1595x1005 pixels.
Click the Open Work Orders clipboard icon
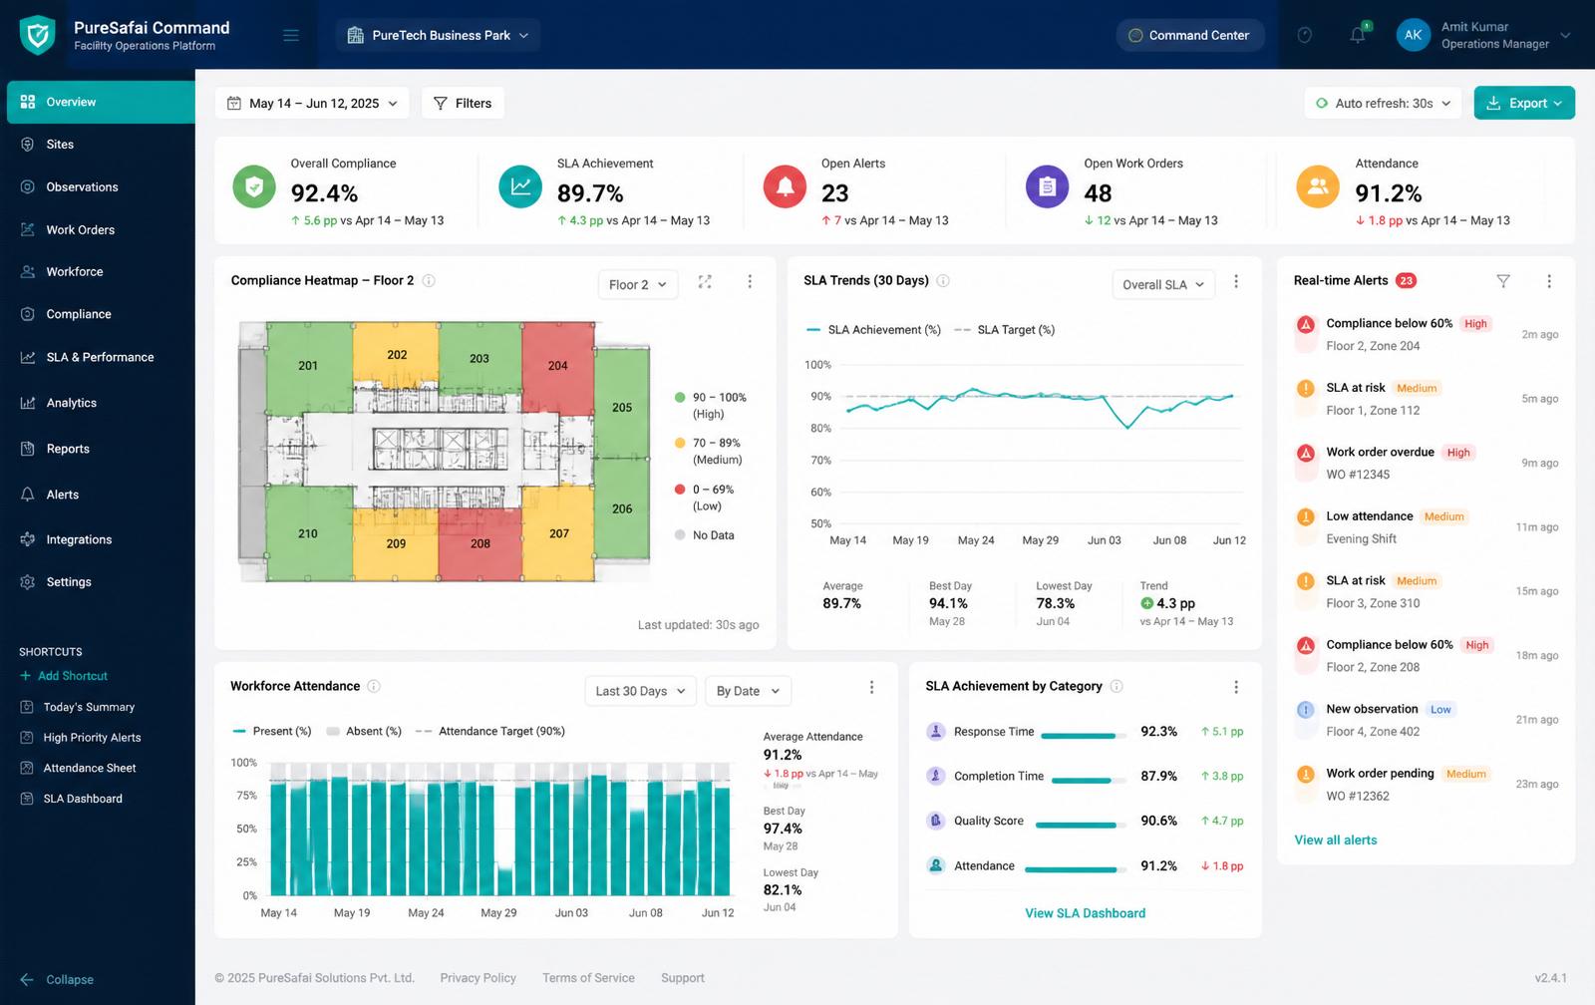coord(1047,186)
